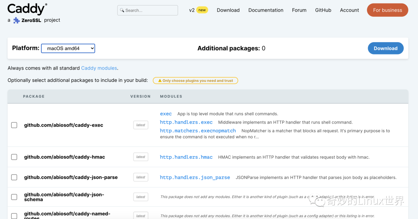Open the GitHub nav link
The width and height of the screenshot is (418, 219).
pos(323,10)
